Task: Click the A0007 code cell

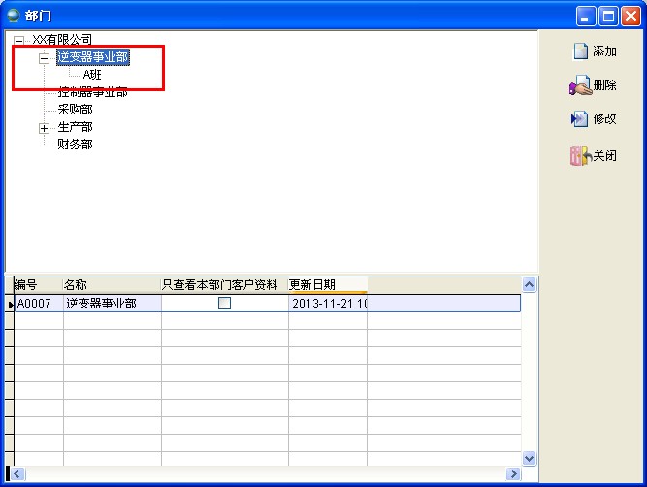Action: [39, 304]
